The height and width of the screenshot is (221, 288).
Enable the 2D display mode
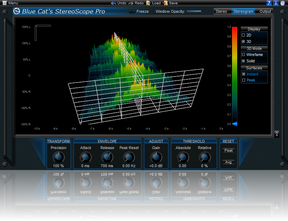tap(243, 35)
